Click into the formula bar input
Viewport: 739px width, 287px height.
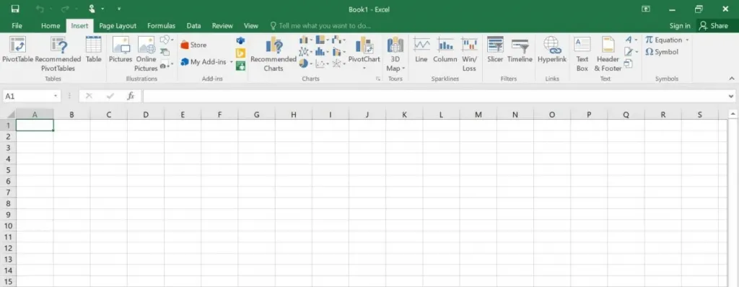[434, 96]
